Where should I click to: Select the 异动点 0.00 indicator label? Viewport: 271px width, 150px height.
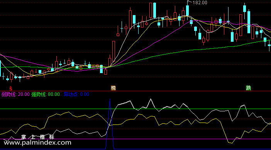coord(76,94)
